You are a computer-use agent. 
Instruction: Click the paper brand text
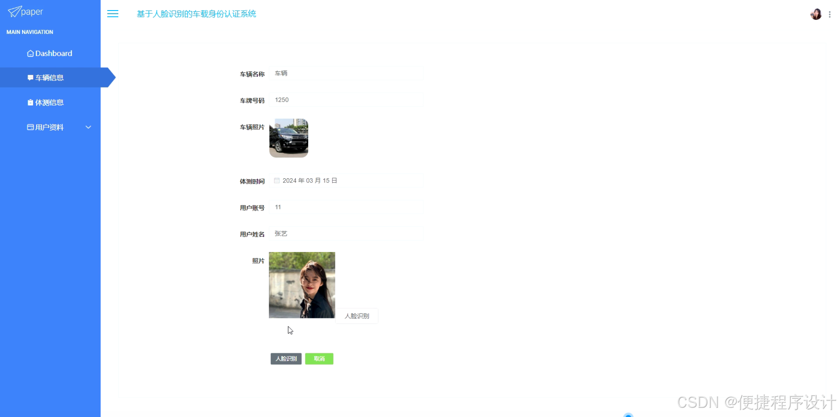[x=32, y=12]
